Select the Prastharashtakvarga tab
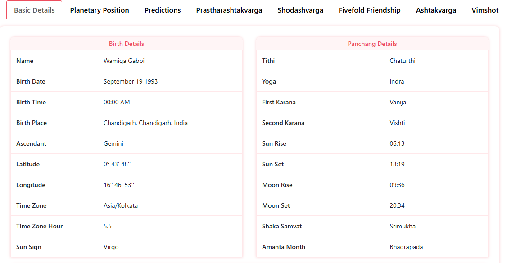The width and height of the screenshot is (507, 263). 229,10
